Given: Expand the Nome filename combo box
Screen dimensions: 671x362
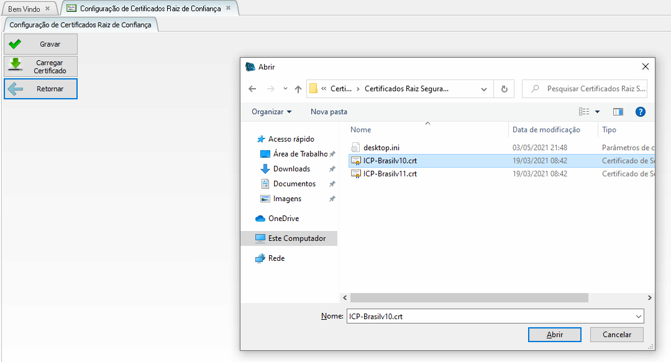Looking at the screenshot, I should pos(639,316).
